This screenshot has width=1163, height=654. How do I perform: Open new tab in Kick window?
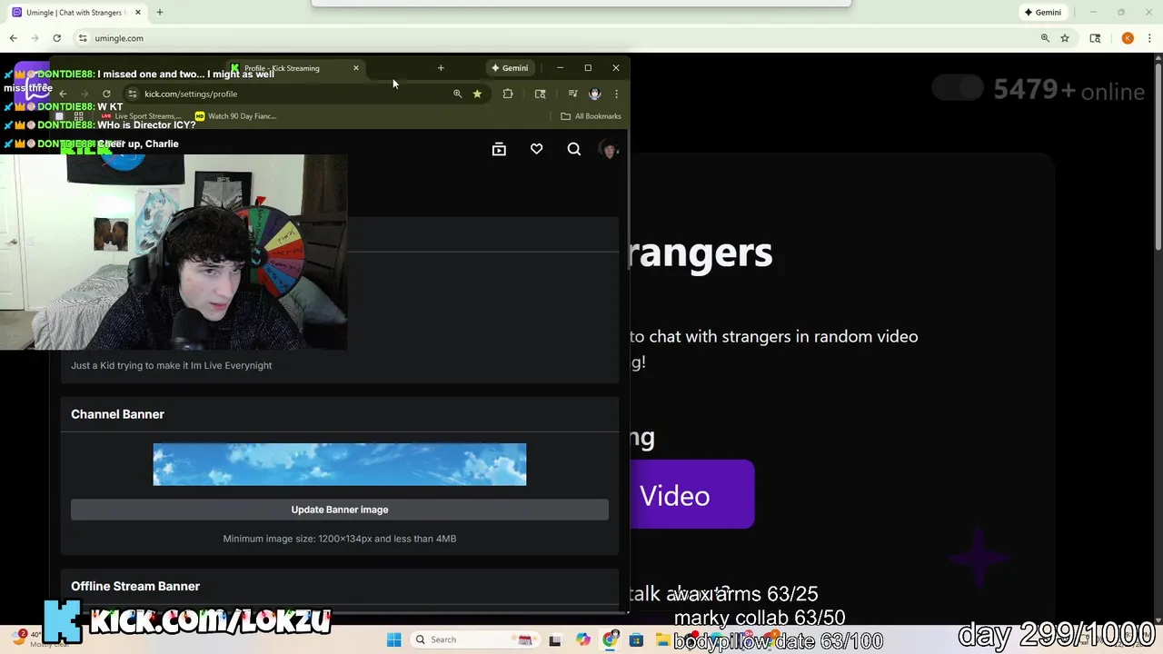click(441, 68)
